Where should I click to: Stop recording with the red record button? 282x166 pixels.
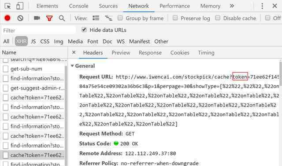coord(7,18)
